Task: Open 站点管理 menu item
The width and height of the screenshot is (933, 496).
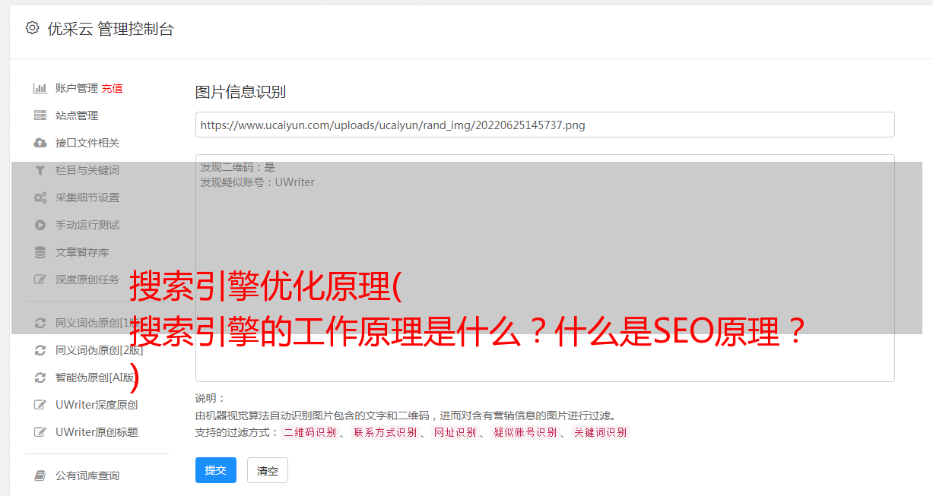Action: tap(77, 115)
